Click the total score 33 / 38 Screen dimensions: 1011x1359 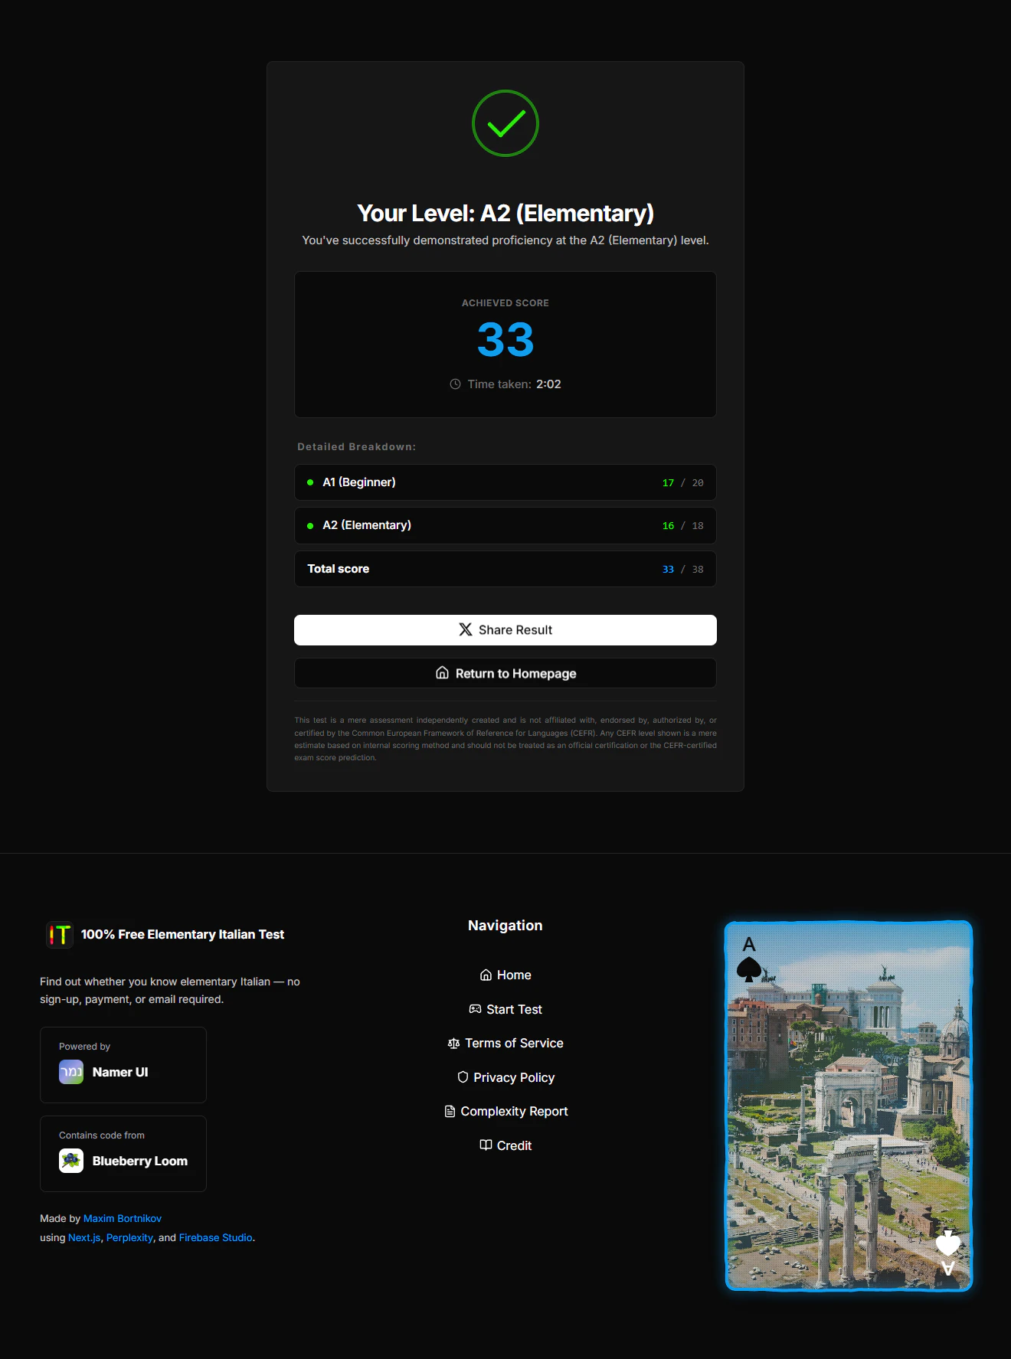(x=682, y=570)
